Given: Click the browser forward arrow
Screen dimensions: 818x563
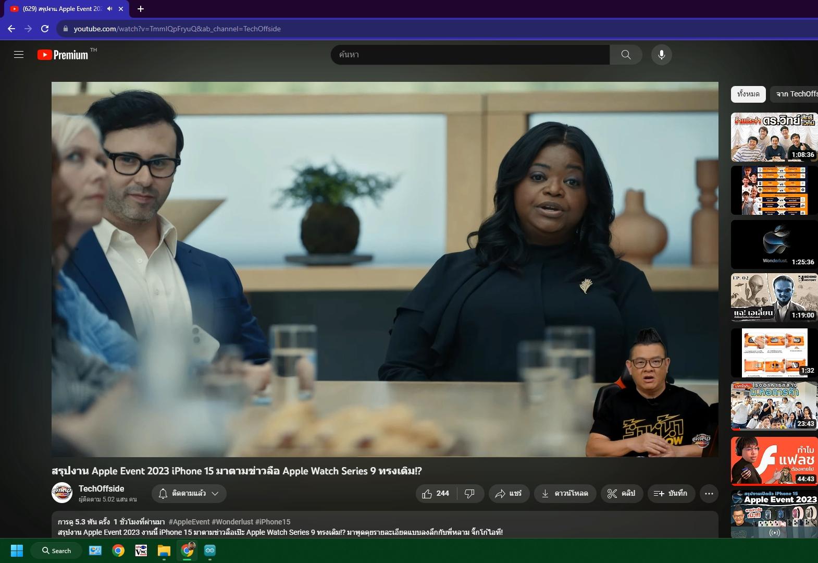Looking at the screenshot, I should 28,29.
